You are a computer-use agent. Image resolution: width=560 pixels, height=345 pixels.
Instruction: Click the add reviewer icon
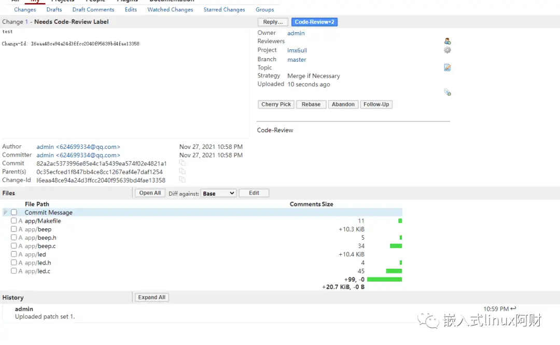point(447,42)
